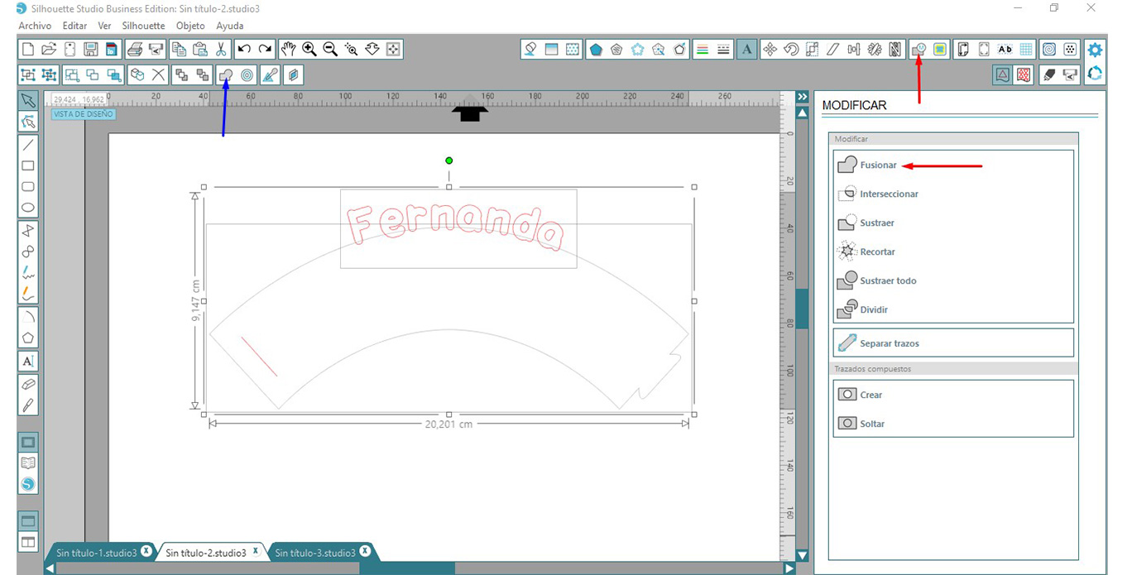Switch to Sin título-1.studio3 tab
Viewport: 1127px width, 575px height.
tap(96, 553)
